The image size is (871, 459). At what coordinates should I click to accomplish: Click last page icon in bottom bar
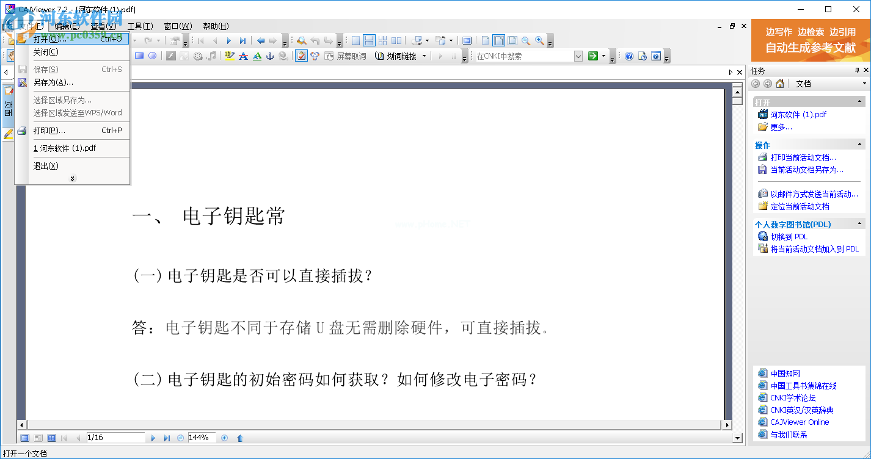tap(167, 438)
